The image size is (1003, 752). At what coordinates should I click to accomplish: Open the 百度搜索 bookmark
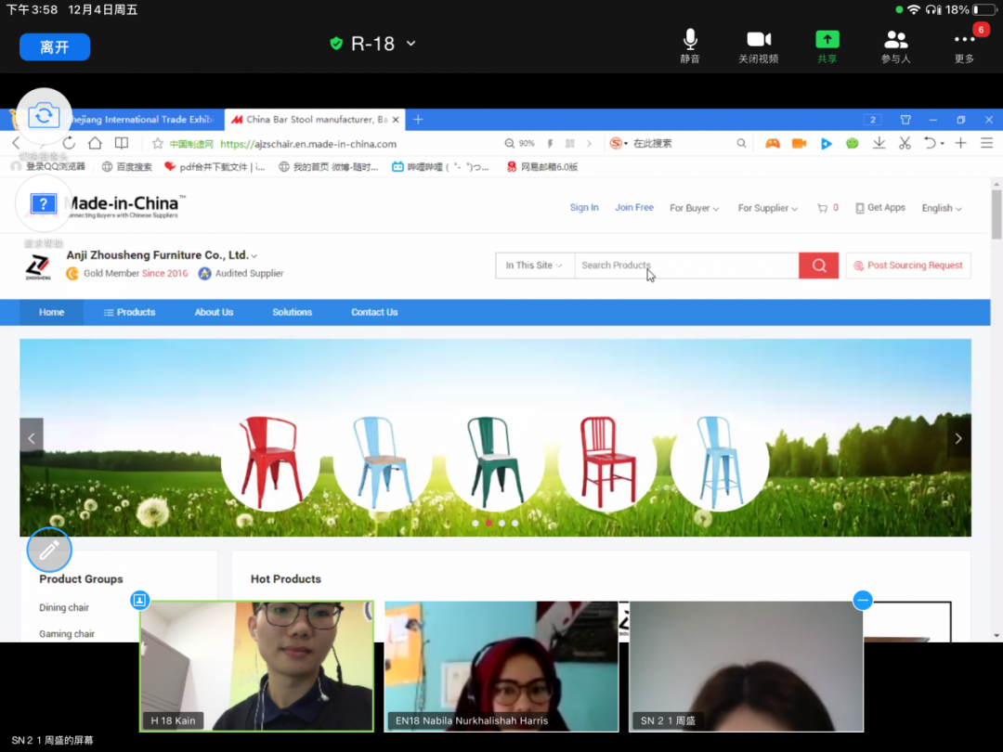[127, 167]
